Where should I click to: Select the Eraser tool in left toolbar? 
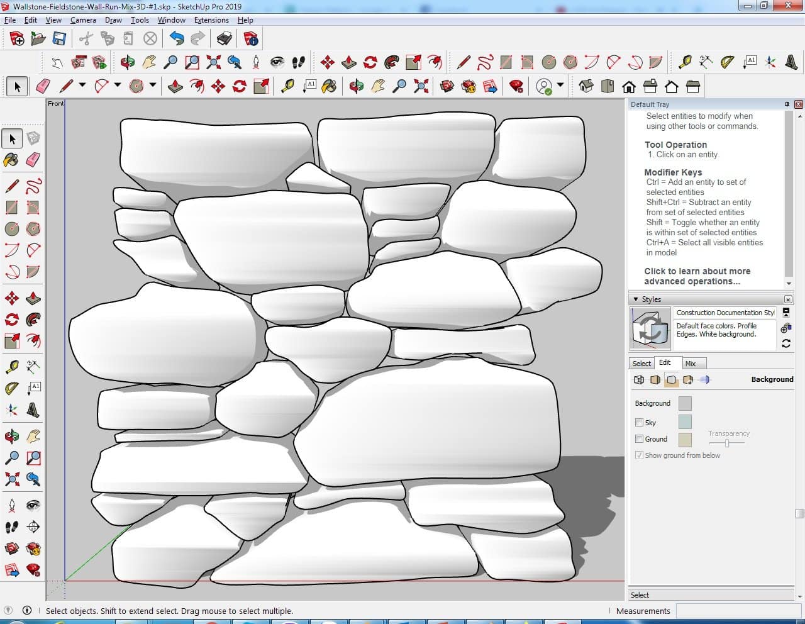[x=33, y=160]
